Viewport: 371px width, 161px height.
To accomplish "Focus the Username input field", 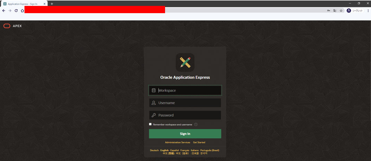I will click(185, 103).
